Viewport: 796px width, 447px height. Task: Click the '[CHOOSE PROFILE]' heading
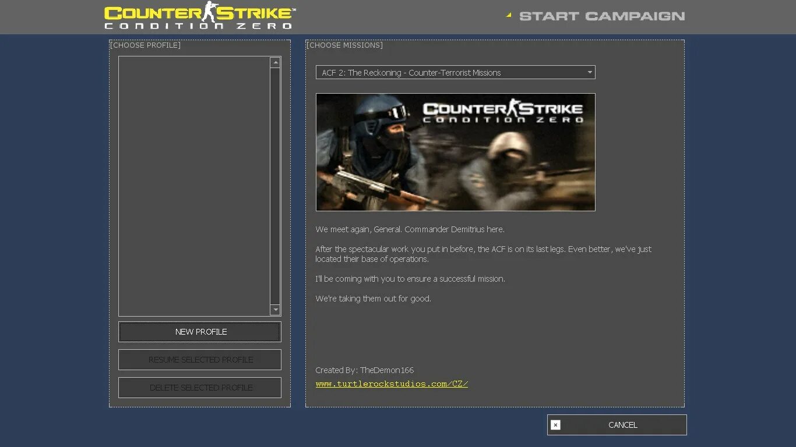(x=145, y=45)
